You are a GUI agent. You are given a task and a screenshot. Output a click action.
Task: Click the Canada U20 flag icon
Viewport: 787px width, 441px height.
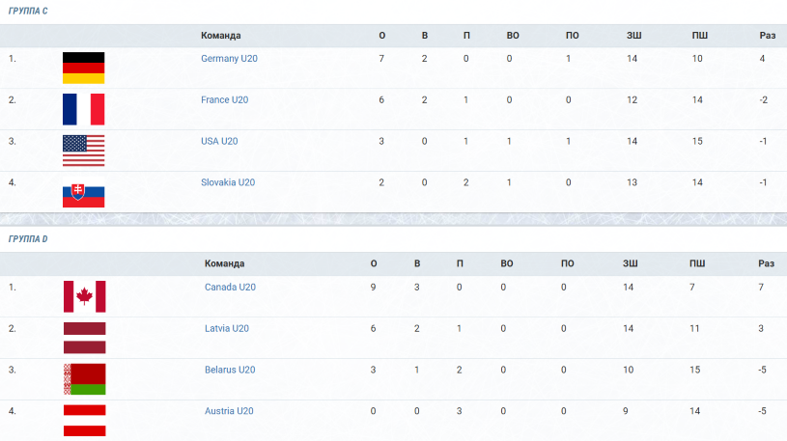(84, 296)
